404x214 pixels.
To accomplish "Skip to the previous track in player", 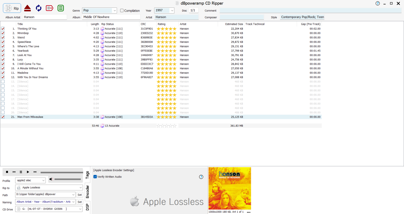I will [14, 172].
